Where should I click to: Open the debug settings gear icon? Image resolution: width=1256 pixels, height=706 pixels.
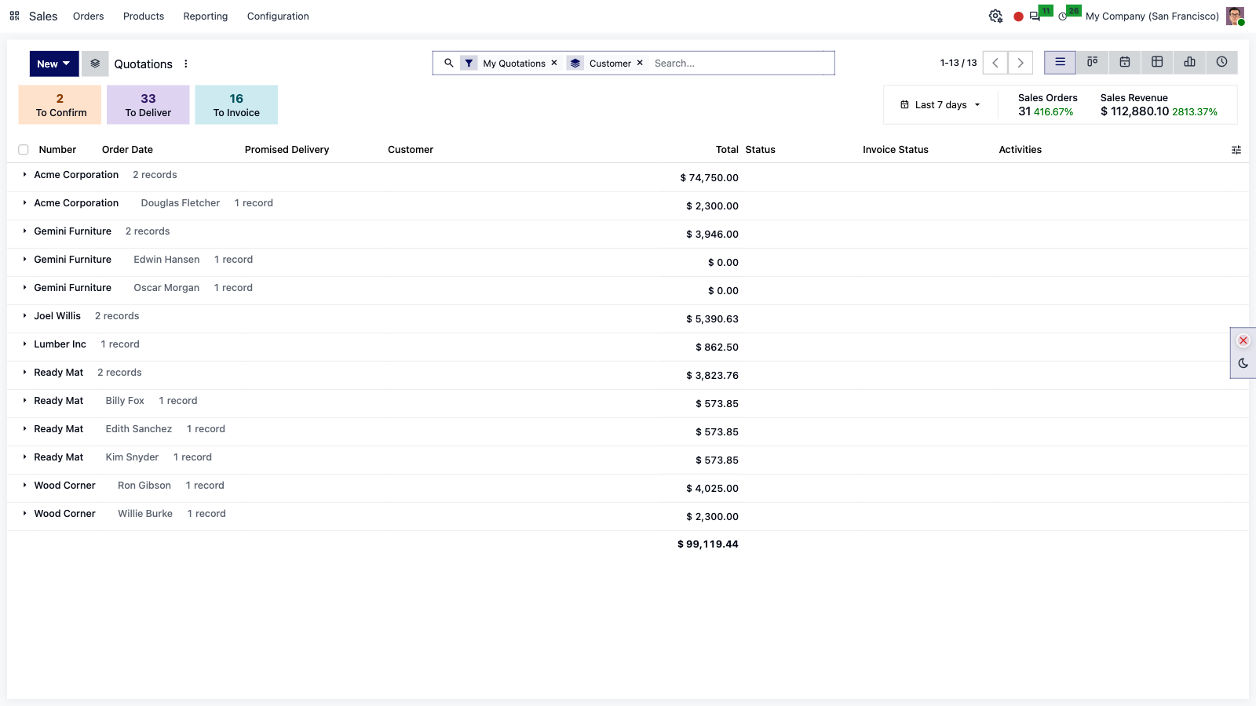[995, 16]
